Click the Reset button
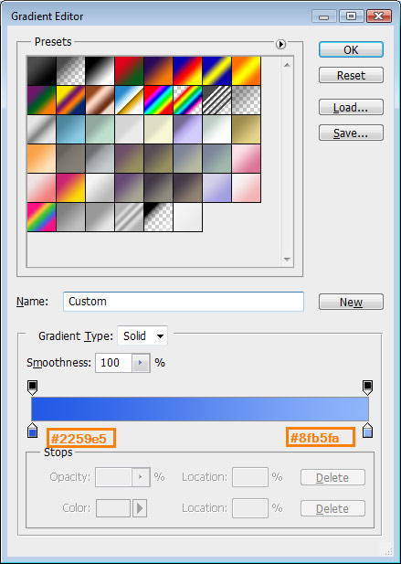Image resolution: width=401 pixels, height=564 pixels. [x=351, y=75]
